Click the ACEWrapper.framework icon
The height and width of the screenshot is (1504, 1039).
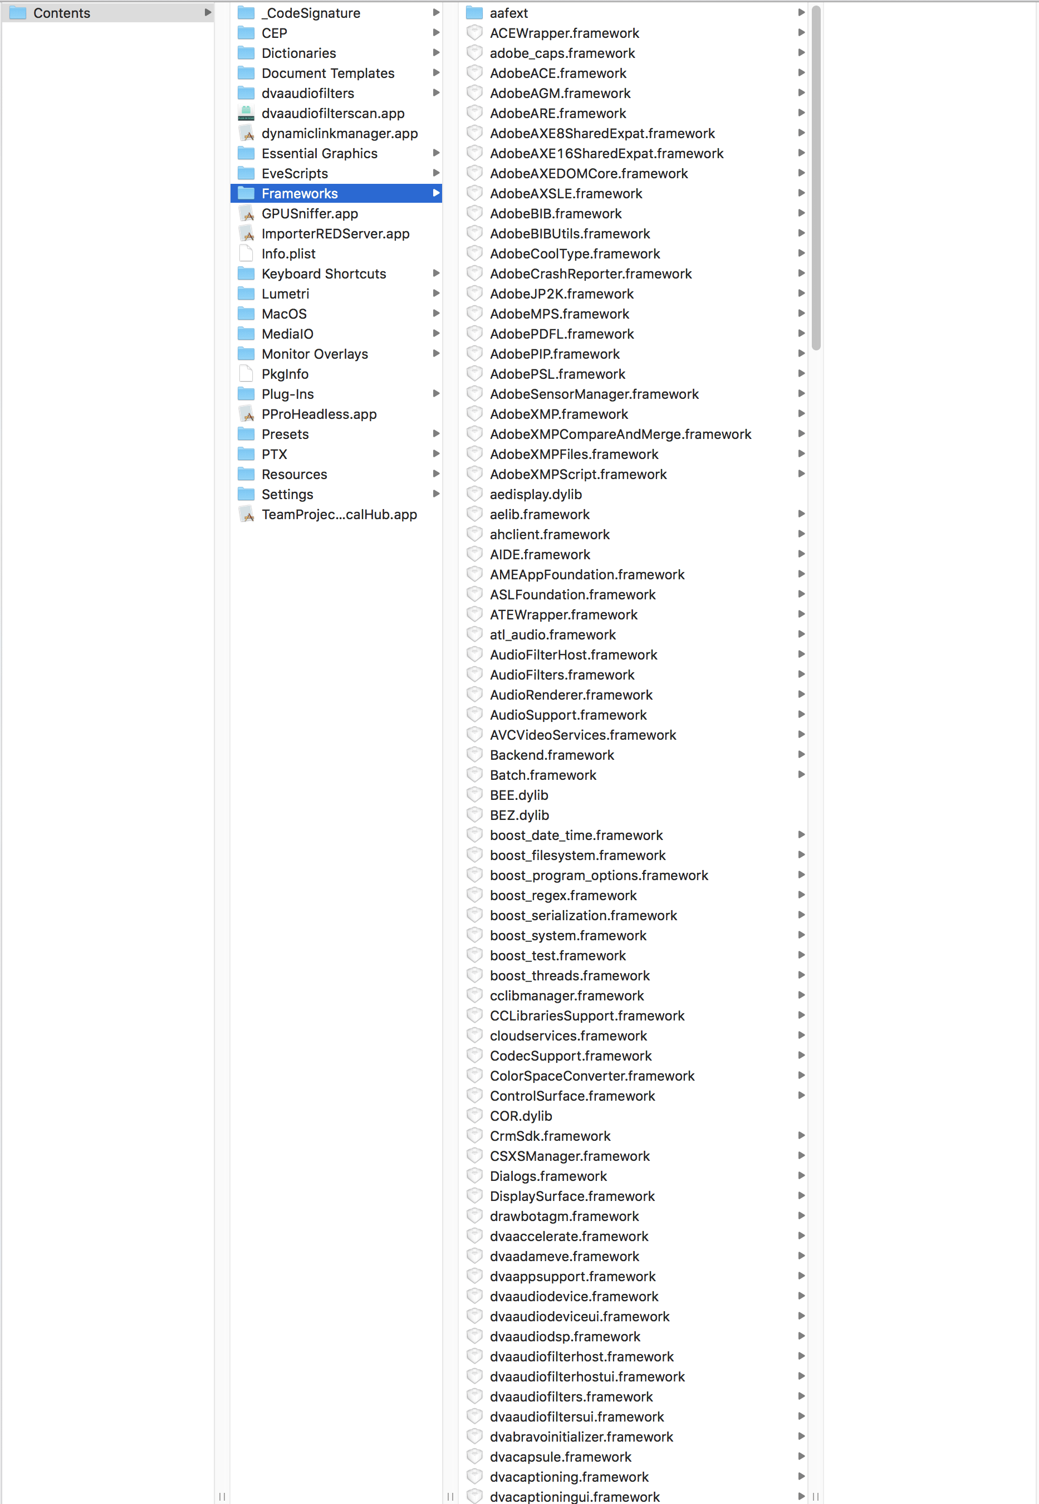coord(474,32)
